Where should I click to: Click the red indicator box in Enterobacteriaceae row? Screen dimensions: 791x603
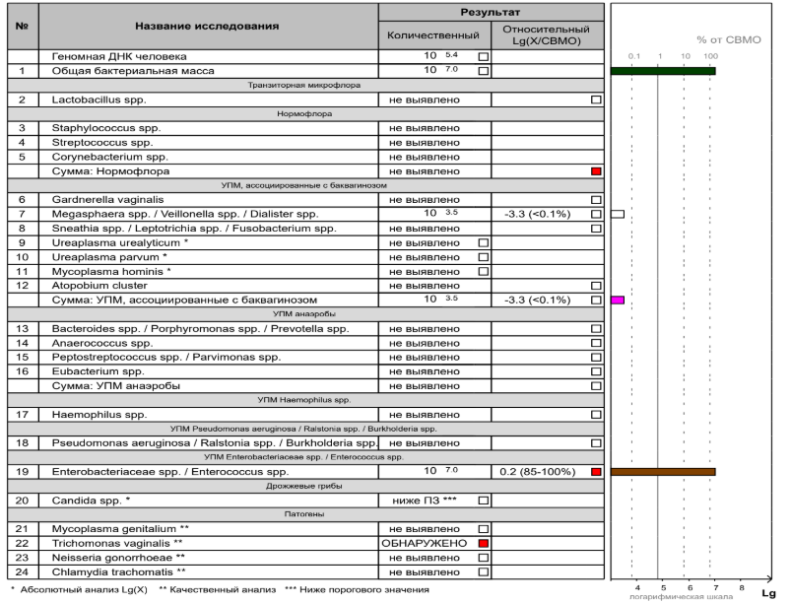[596, 472]
